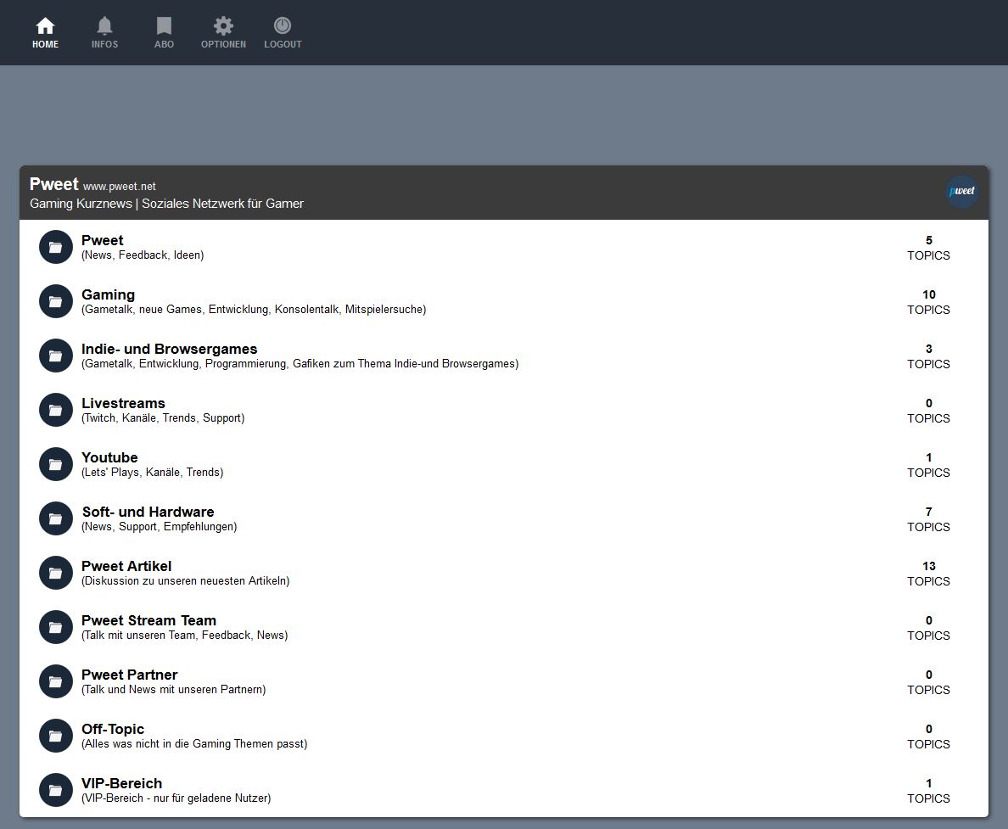The height and width of the screenshot is (829, 1008).
Task: Click folder icon beside Youtube forum
Action: (56, 464)
